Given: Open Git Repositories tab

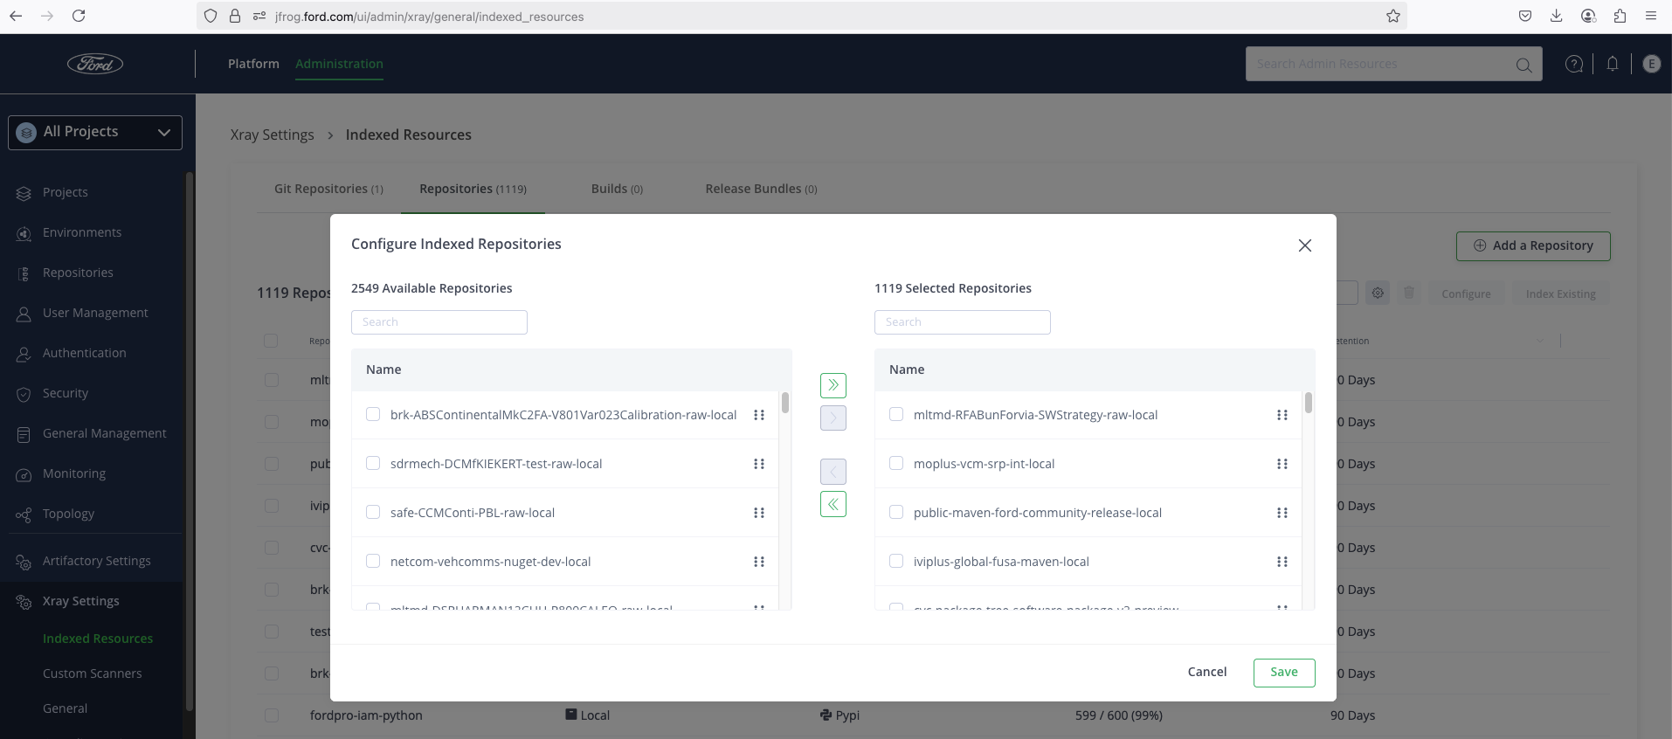Looking at the screenshot, I should click(328, 189).
